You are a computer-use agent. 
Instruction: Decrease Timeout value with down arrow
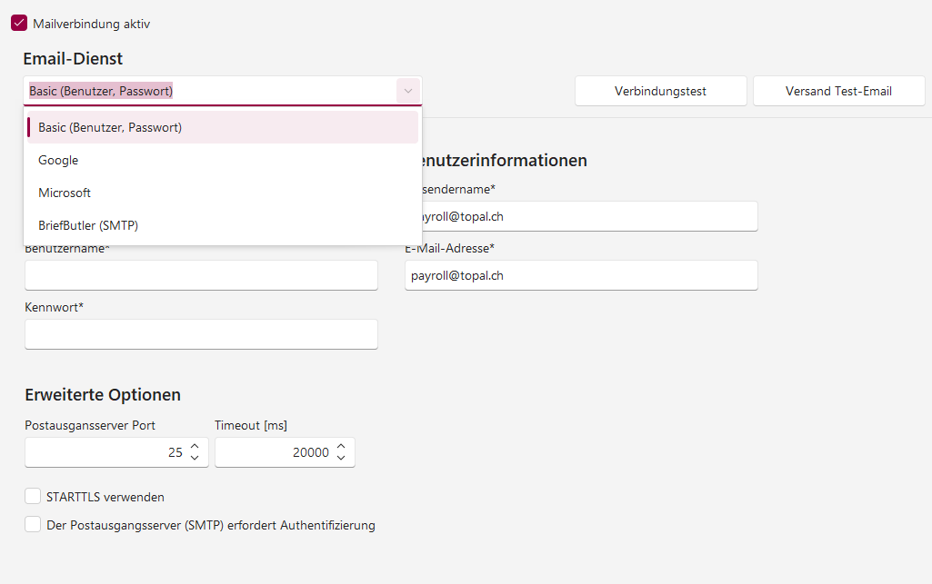[x=341, y=458]
